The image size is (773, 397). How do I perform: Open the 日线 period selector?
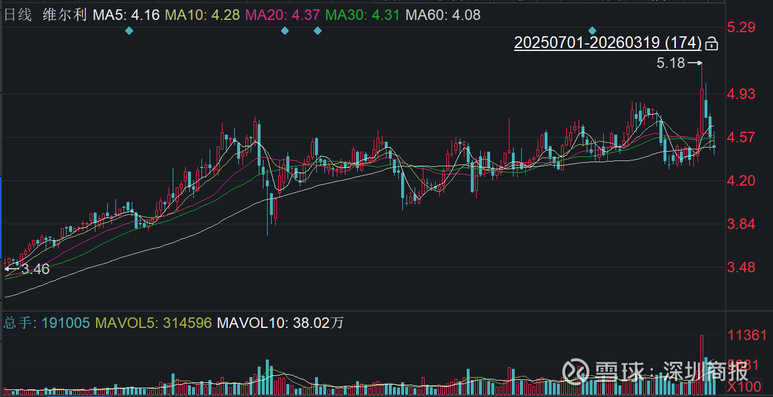tap(18, 15)
